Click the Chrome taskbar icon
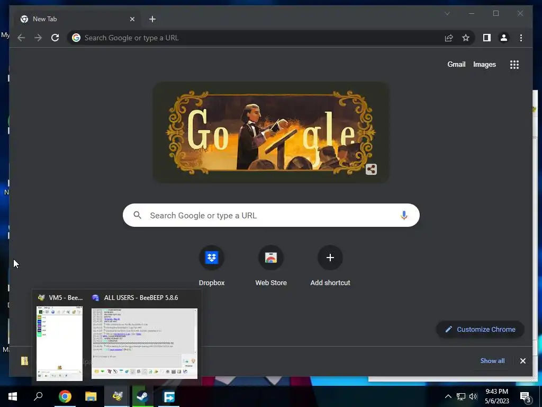Viewport: 542px width, 407px height. pos(65,396)
